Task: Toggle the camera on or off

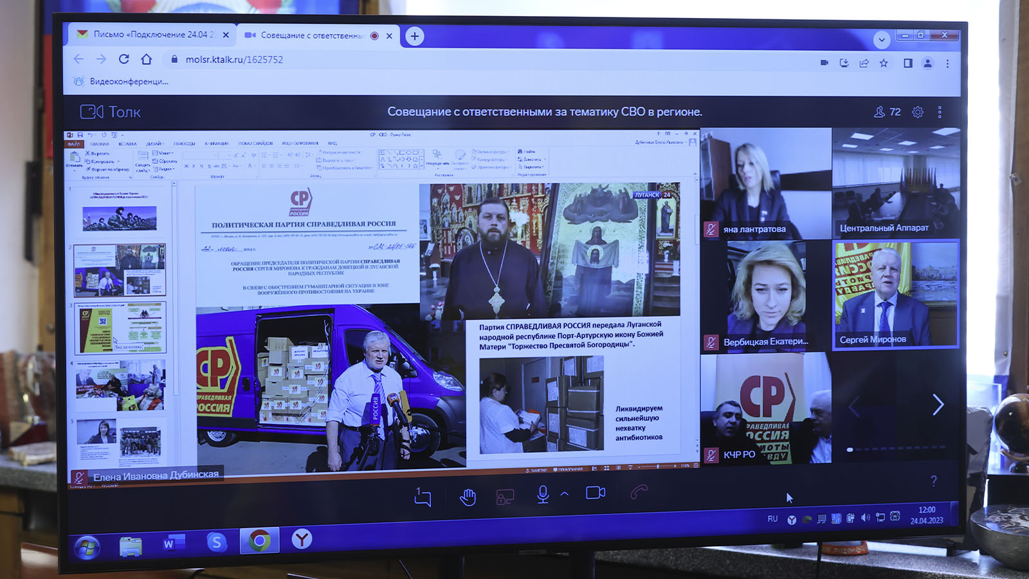Action: pyautogui.click(x=596, y=493)
